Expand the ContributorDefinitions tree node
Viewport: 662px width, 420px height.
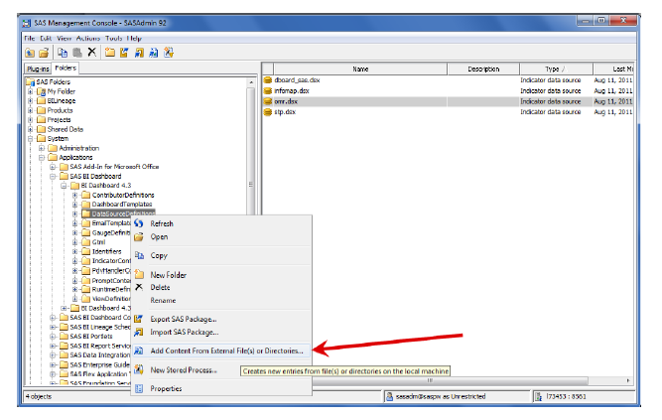74,195
